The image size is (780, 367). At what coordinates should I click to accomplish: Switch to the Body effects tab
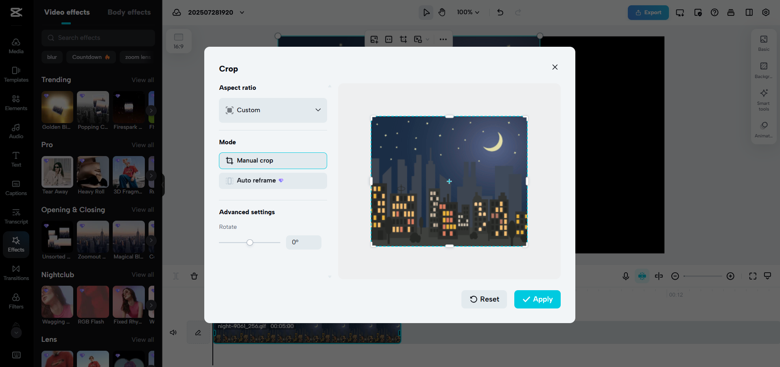coord(129,12)
